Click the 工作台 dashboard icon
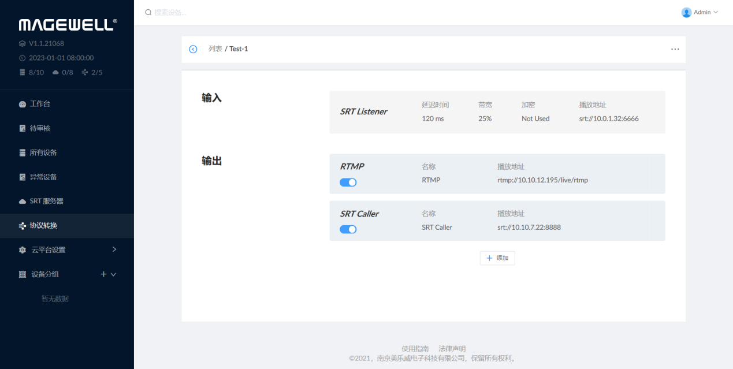 point(23,105)
